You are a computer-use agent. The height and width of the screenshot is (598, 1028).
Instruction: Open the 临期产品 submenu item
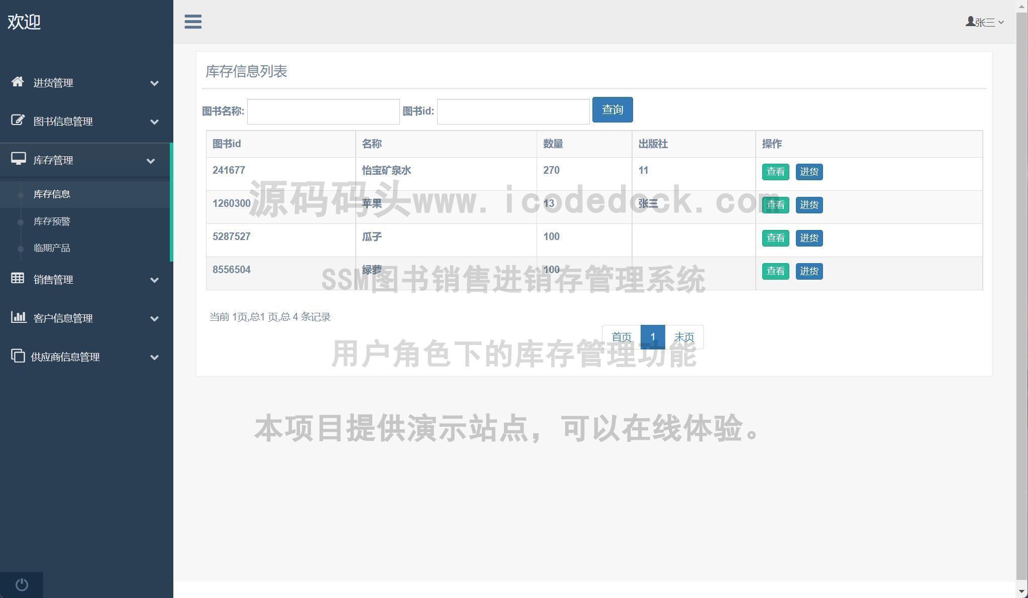click(x=52, y=248)
